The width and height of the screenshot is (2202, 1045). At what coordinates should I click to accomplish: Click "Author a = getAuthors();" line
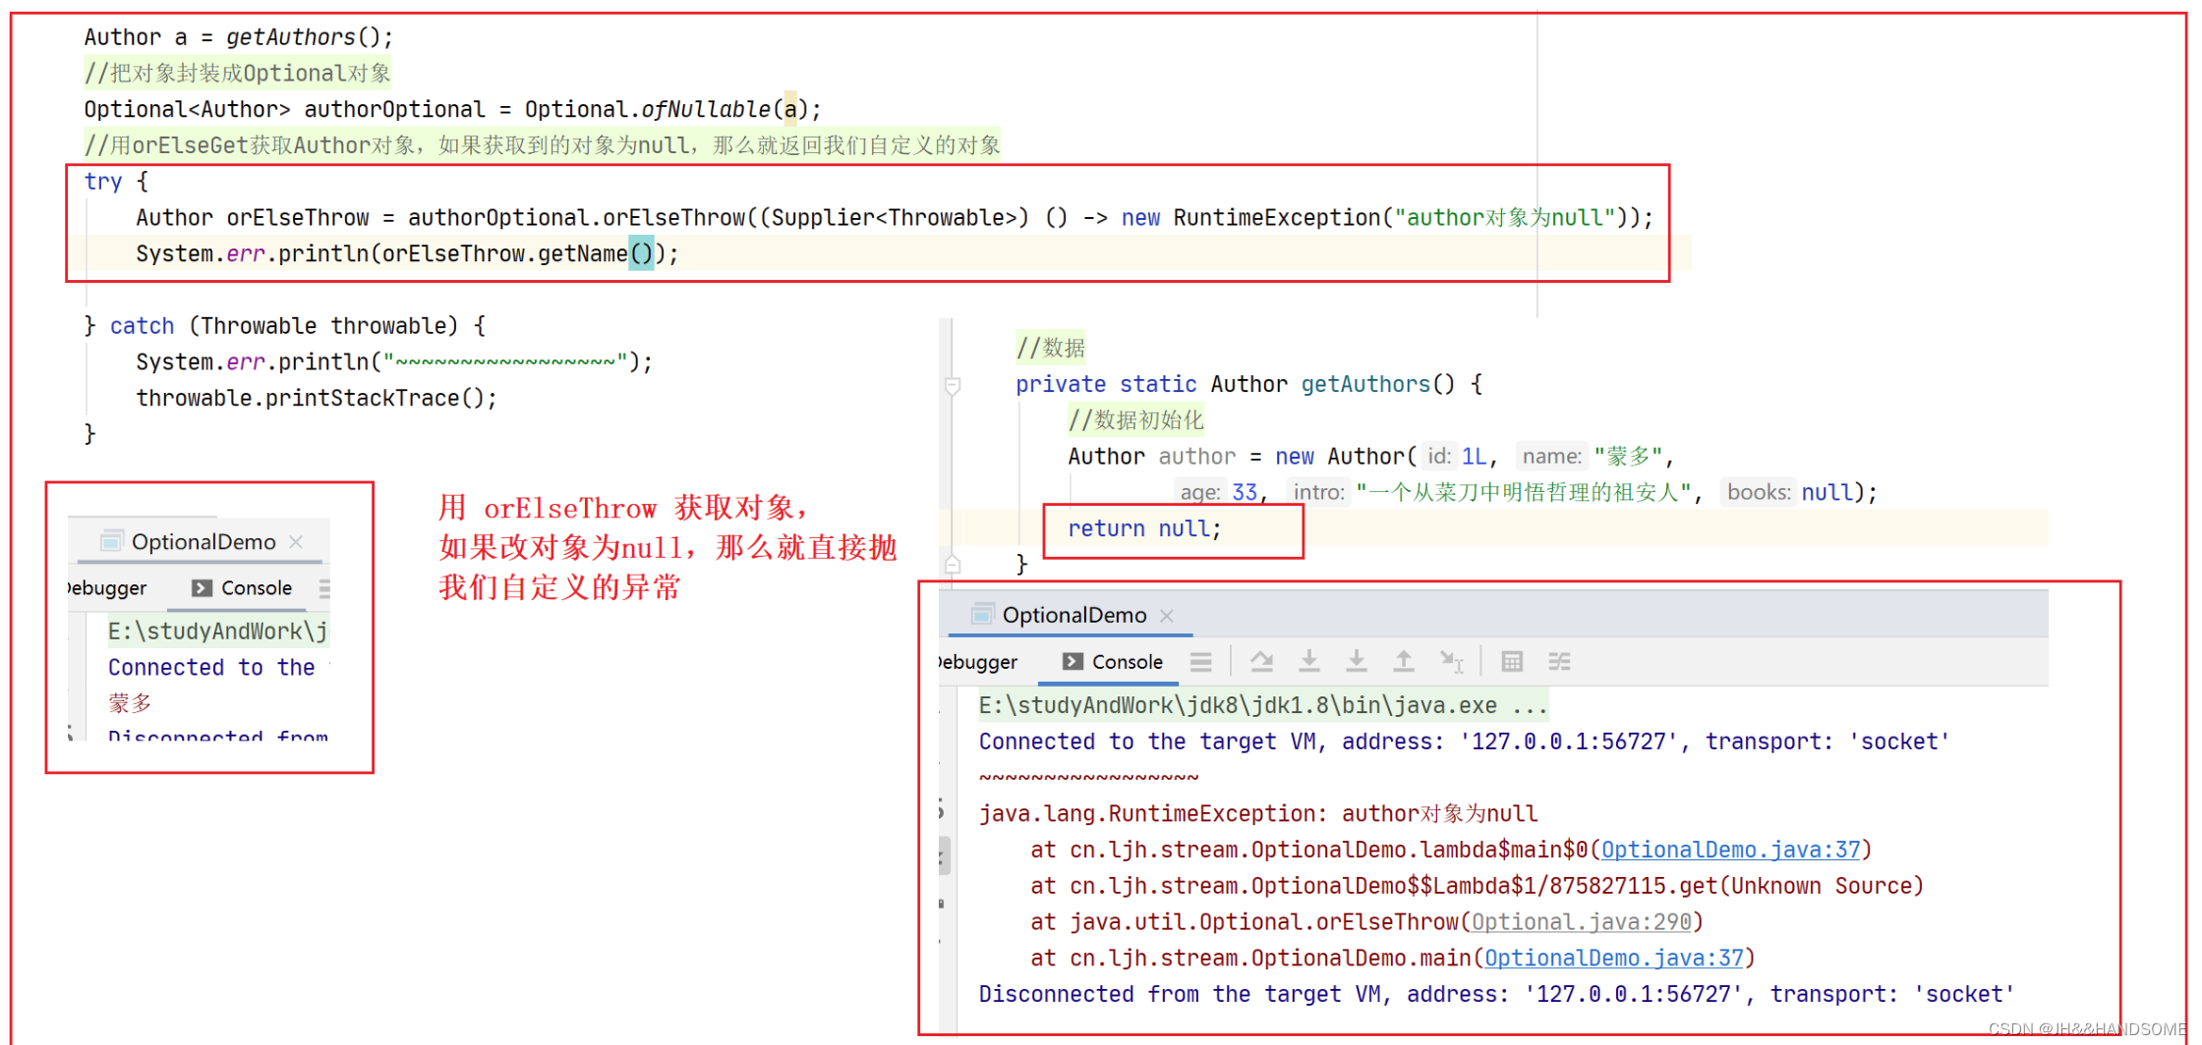239,37
